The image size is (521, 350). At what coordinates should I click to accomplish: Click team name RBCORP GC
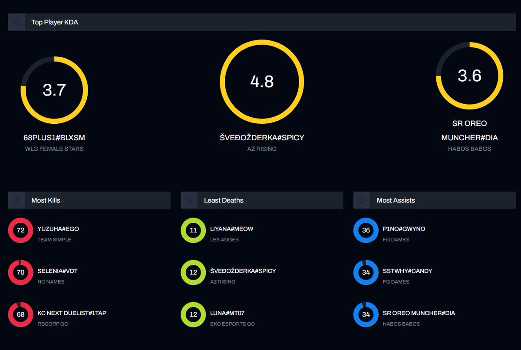point(53,324)
